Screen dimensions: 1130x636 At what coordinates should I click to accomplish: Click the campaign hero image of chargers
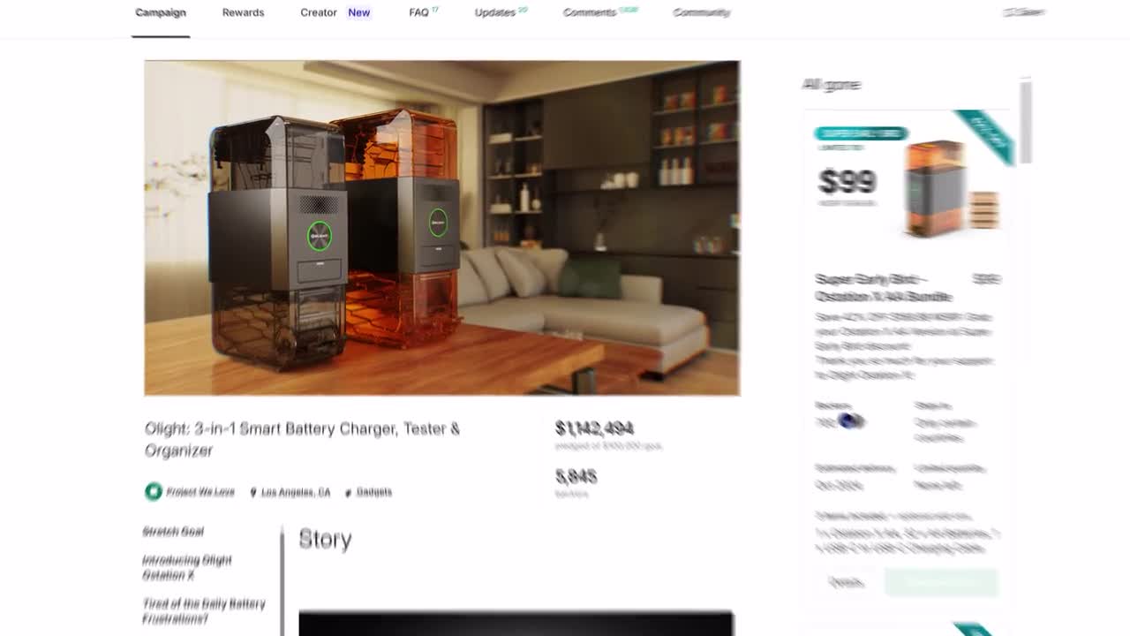point(442,228)
